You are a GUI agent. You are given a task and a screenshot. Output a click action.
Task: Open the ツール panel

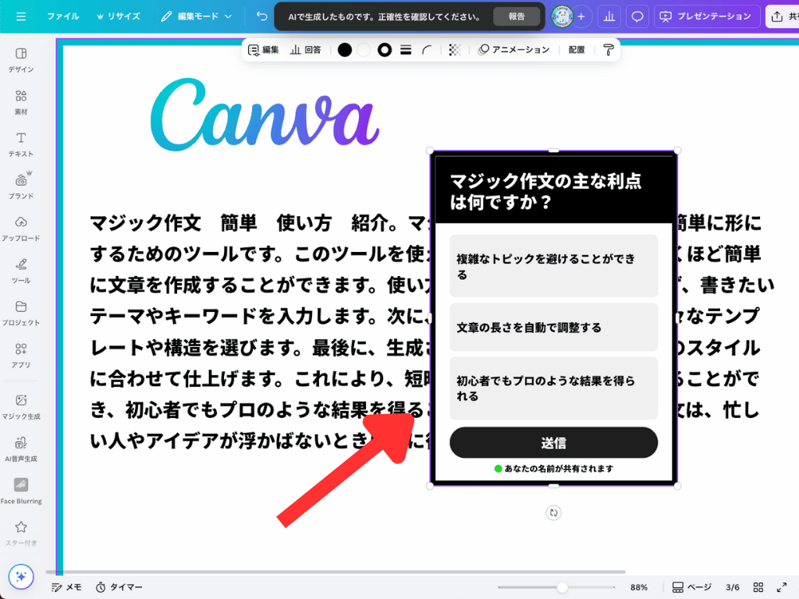click(21, 271)
